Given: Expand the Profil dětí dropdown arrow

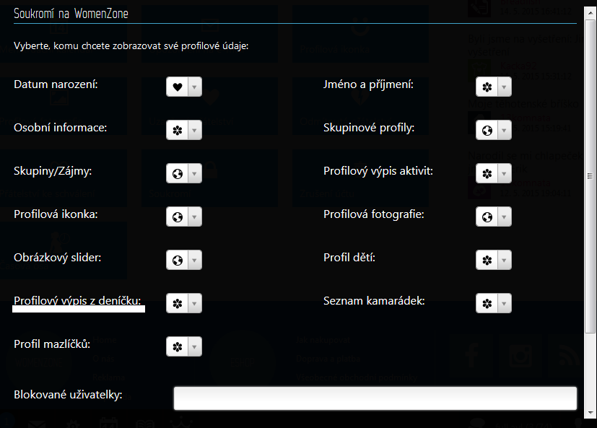Looking at the screenshot, I should [x=504, y=260].
